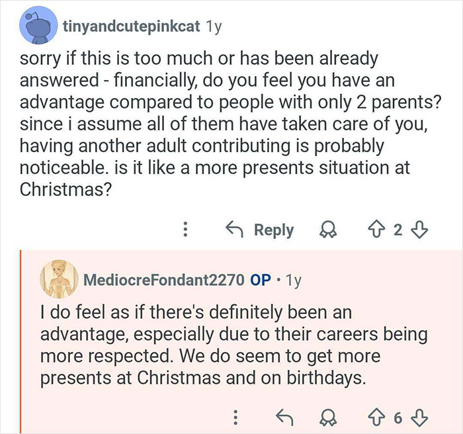Open MediocreFondant2270 username link
This screenshot has height=434, width=463.
[163, 279]
